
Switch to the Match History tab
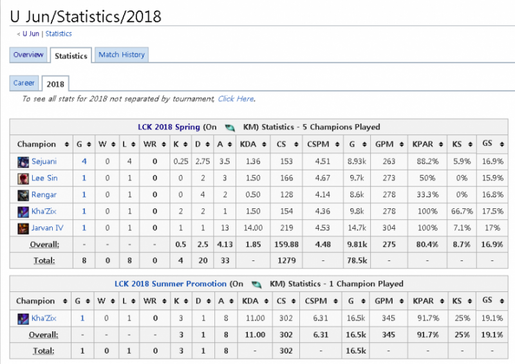[122, 55]
